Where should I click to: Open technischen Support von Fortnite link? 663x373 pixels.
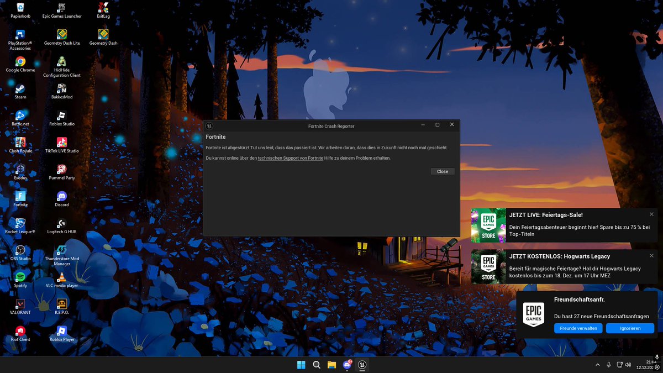click(291, 158)
